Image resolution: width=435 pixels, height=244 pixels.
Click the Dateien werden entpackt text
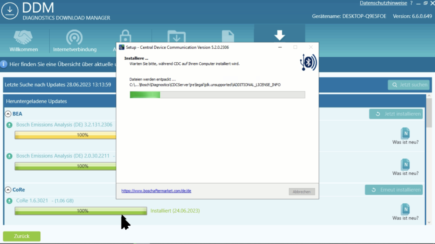[153, 79]
